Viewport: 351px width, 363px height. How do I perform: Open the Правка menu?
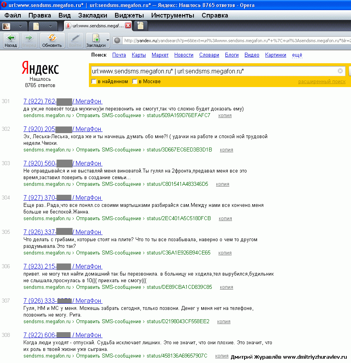pyautogui.click(x=39, y=16)
